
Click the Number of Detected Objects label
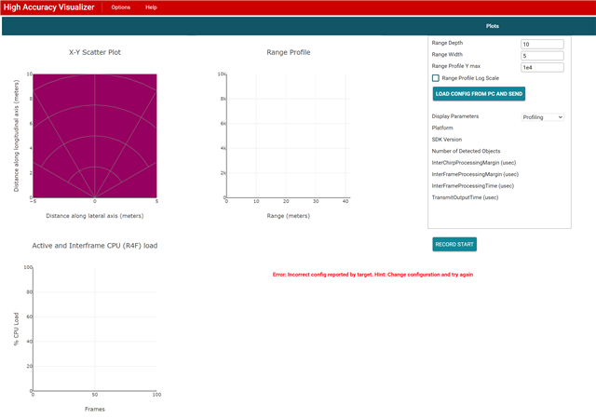pos(466,151)
